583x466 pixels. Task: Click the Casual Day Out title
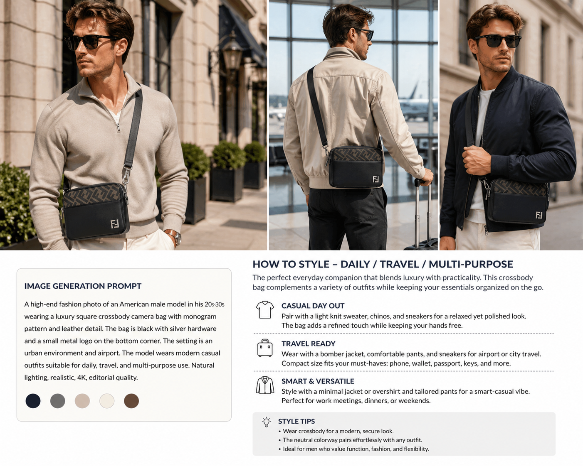click(313, 306)
